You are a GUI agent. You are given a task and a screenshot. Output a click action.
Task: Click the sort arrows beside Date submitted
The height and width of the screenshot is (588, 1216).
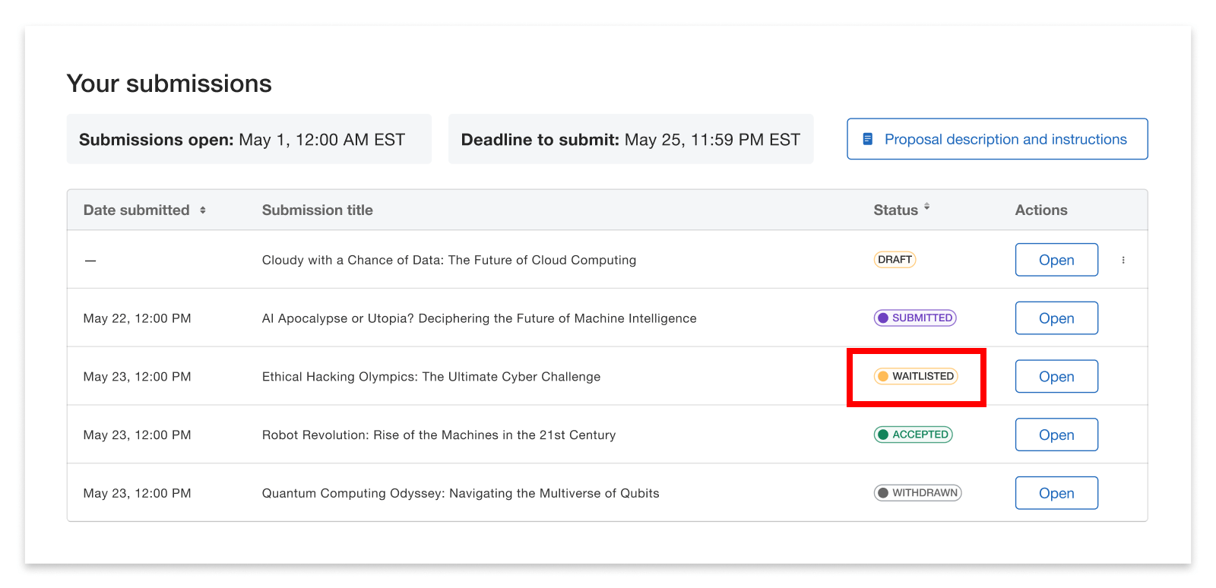203,210
